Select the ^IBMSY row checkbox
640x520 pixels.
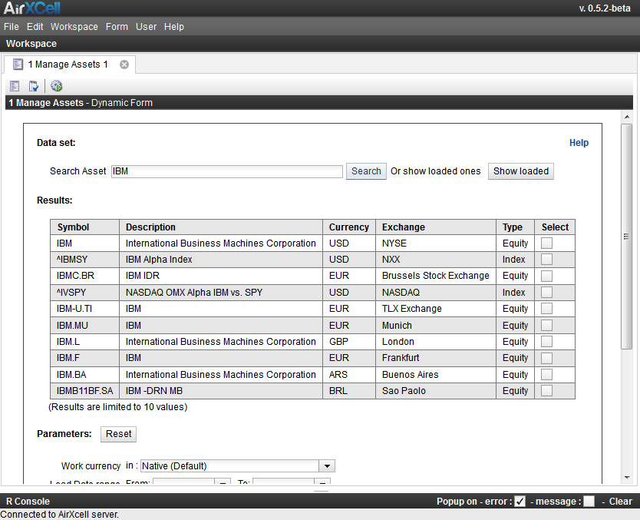click(546, 260)
